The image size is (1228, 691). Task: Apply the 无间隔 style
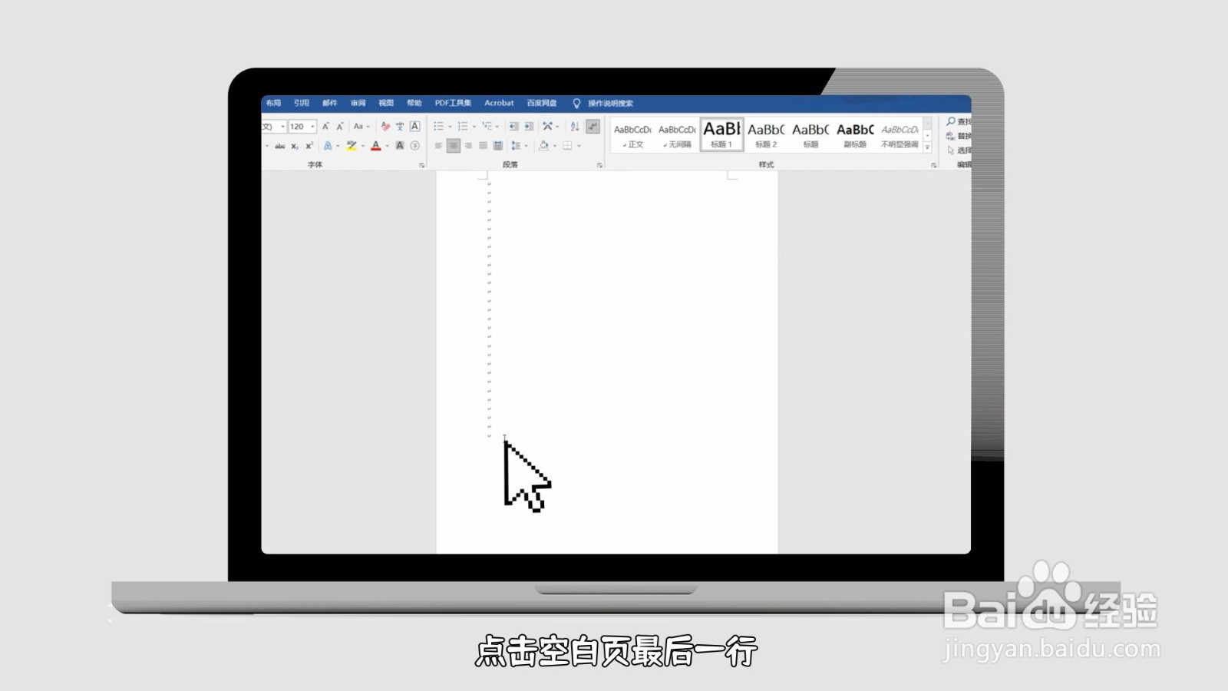[x=678, y=135]
